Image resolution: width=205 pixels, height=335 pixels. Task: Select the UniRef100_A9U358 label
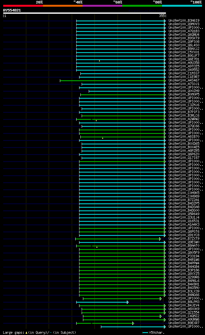pyautogui.click(x=184, y=63)
